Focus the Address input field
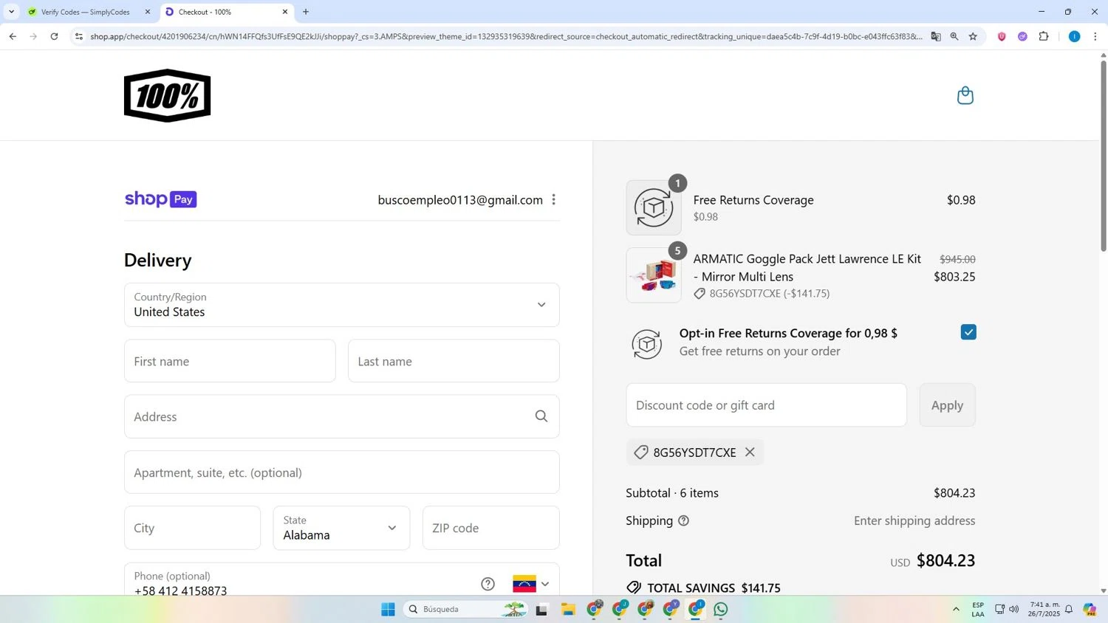Viewport: 1108px width, 623px height. point(341,416)
